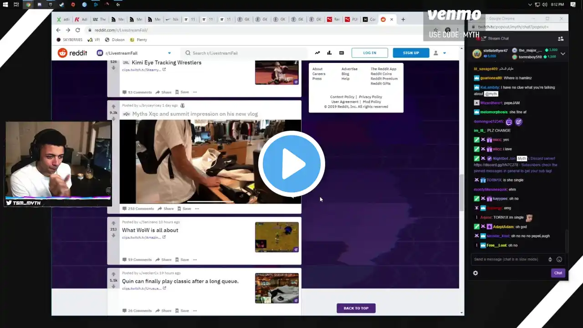The width and height of the screenshot is (583, 328).
Task: Open the Dickson bookmark
Action: [115, 40]
